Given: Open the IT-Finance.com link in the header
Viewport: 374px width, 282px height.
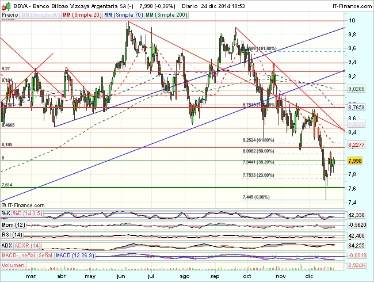Looking at the screenshot, I should pos(352,6).
